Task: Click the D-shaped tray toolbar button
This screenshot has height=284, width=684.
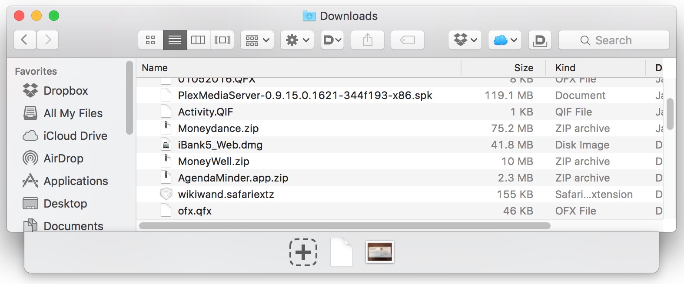Action: point(540,40)
